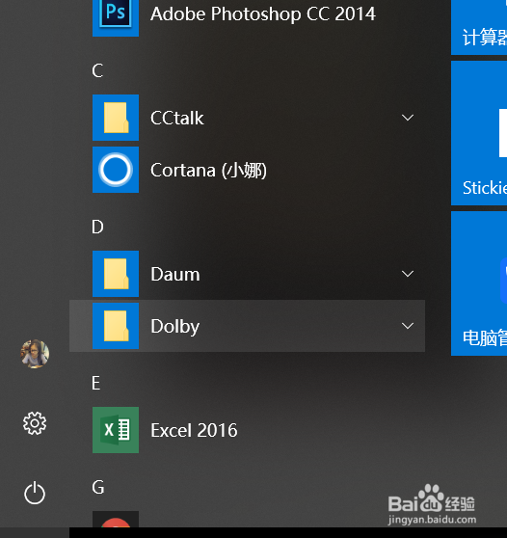Expand the Daum folder chevron
507x538 pixels.
408,274
